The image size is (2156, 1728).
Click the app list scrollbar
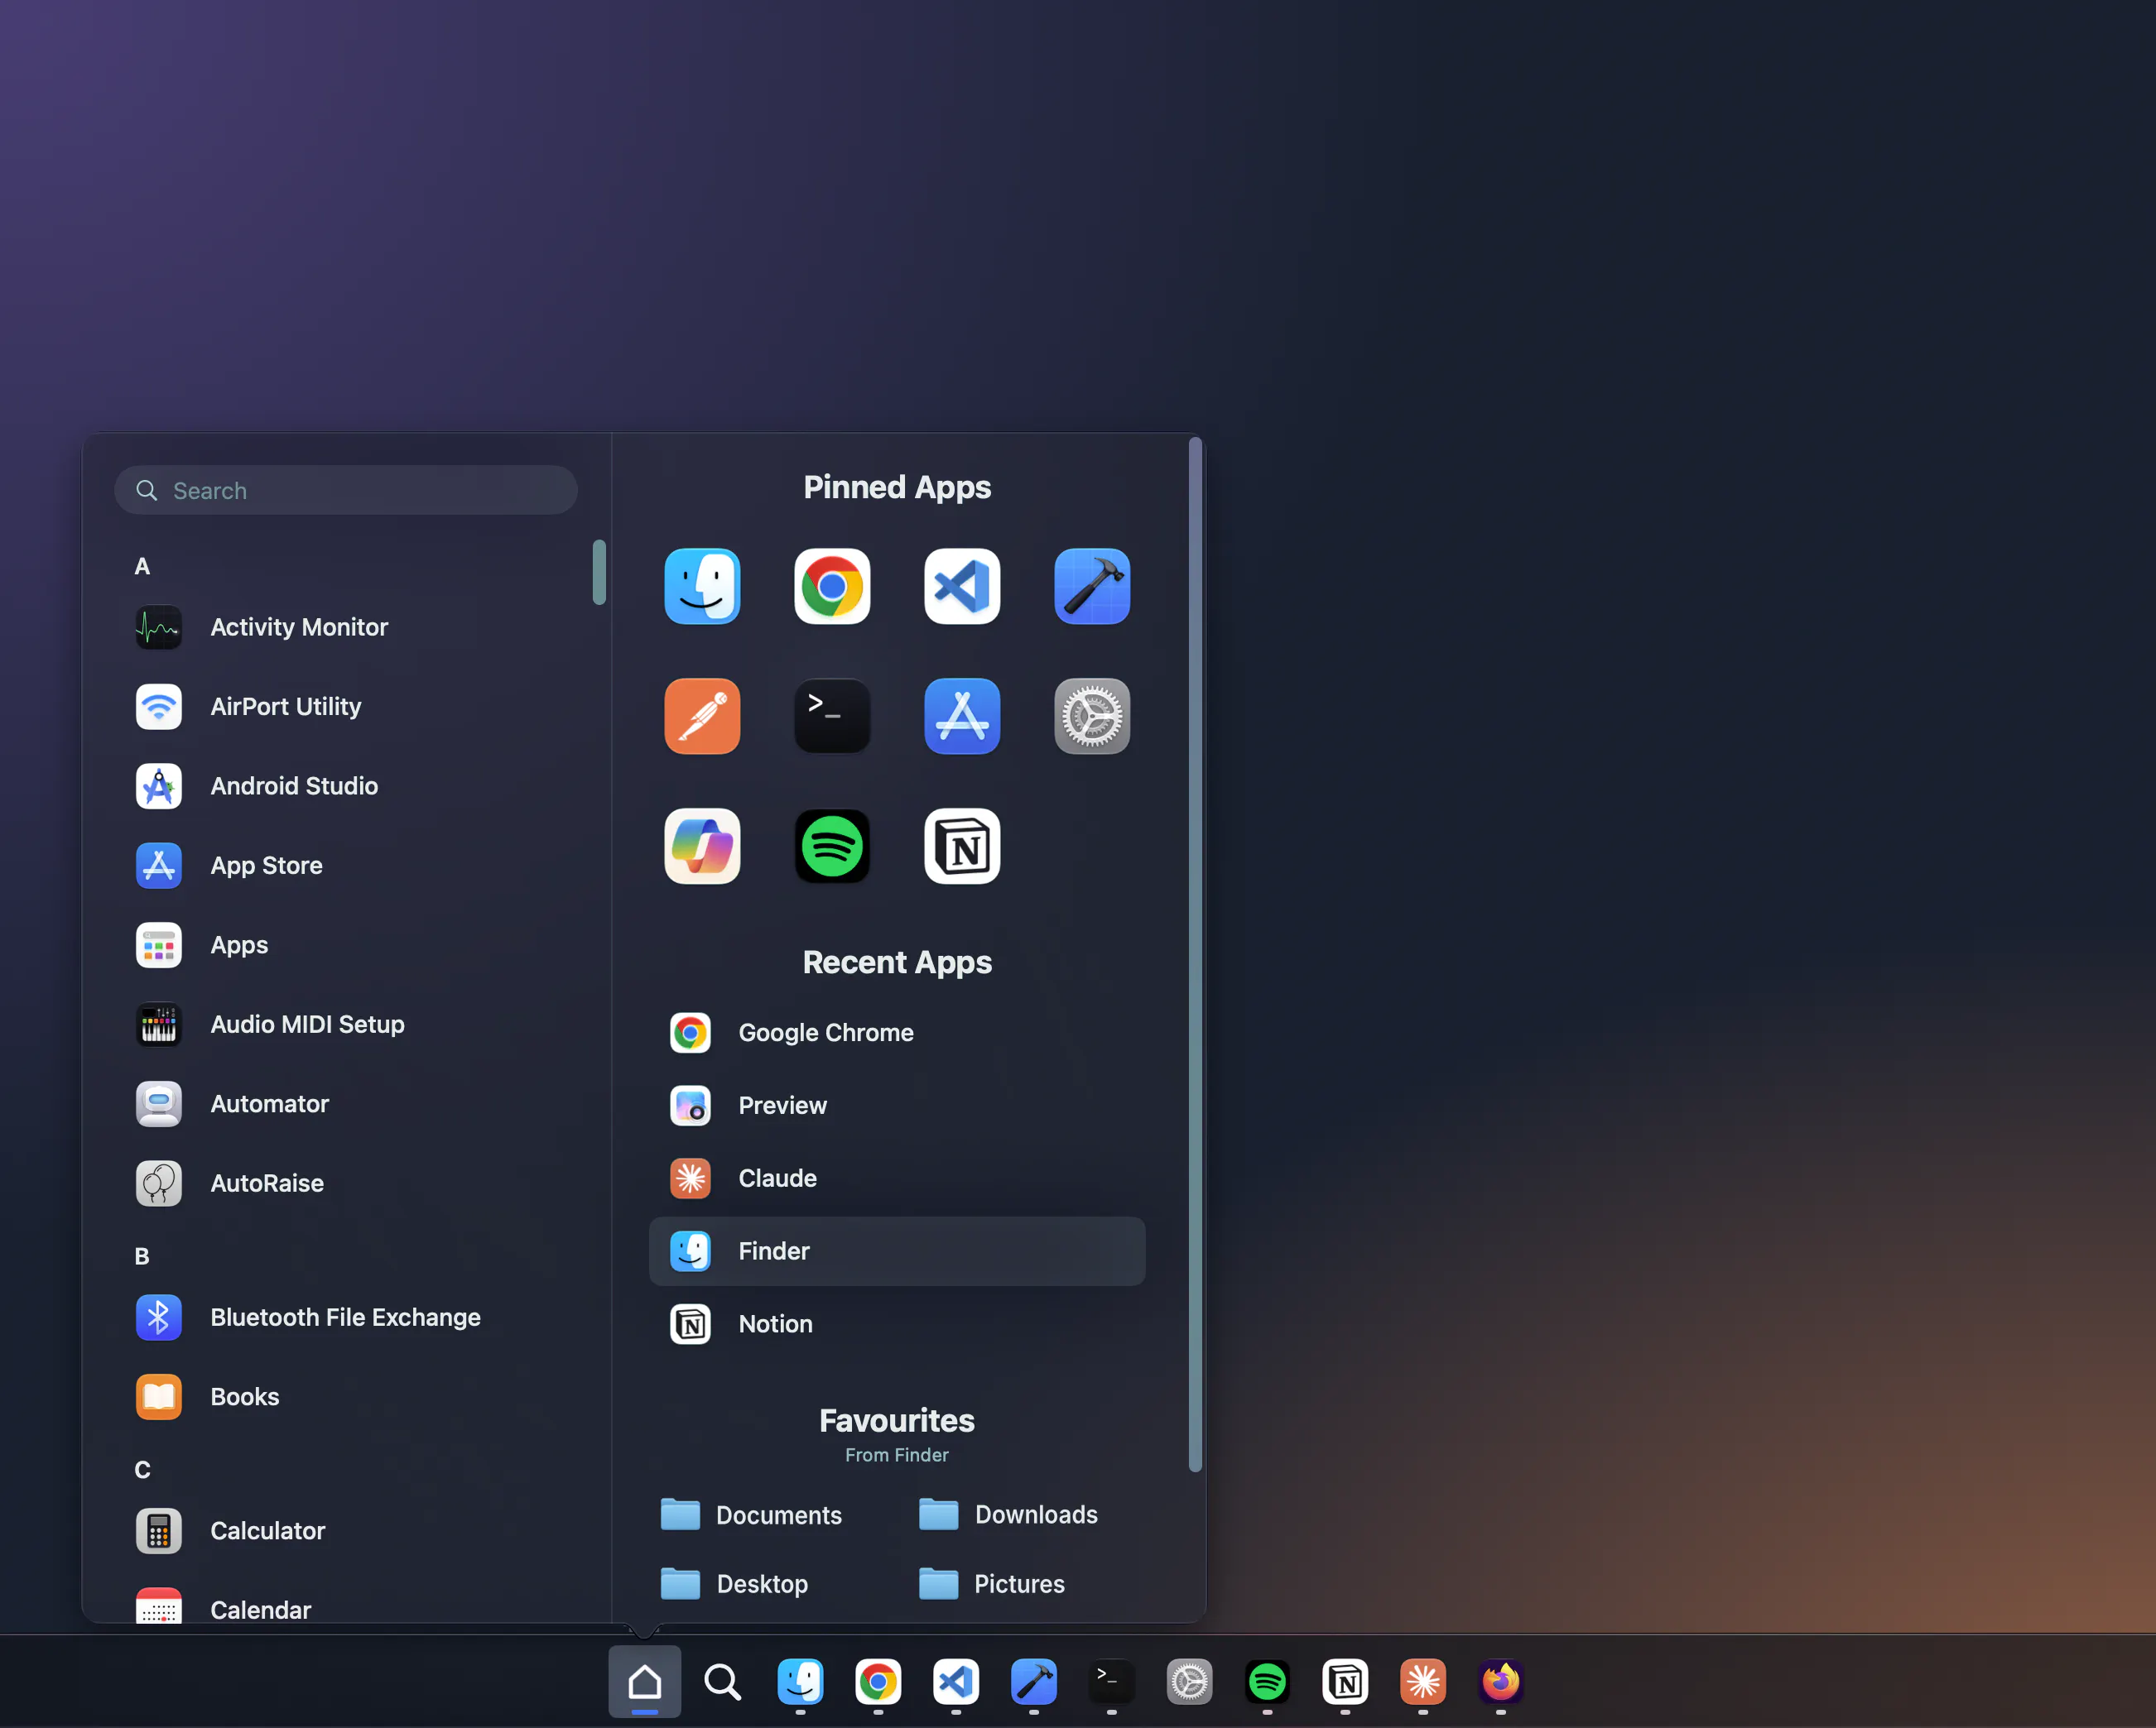coord(599,573)
